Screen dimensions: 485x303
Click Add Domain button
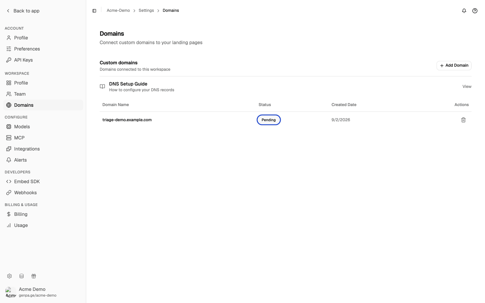point(454,65)
